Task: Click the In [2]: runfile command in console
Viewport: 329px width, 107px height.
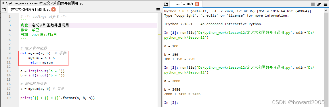Action: [x=240, y=70]
